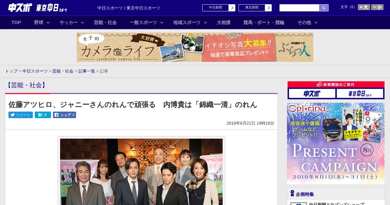This screenshot has height=205, width=390.
Task: Decrease text size with －小 button
Action: (377, 7)
